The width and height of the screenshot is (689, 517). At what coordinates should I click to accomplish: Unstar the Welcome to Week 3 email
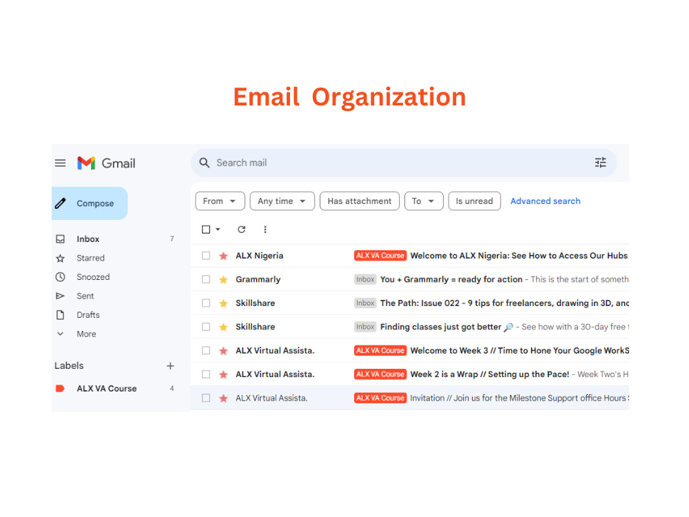coord(224,350)
